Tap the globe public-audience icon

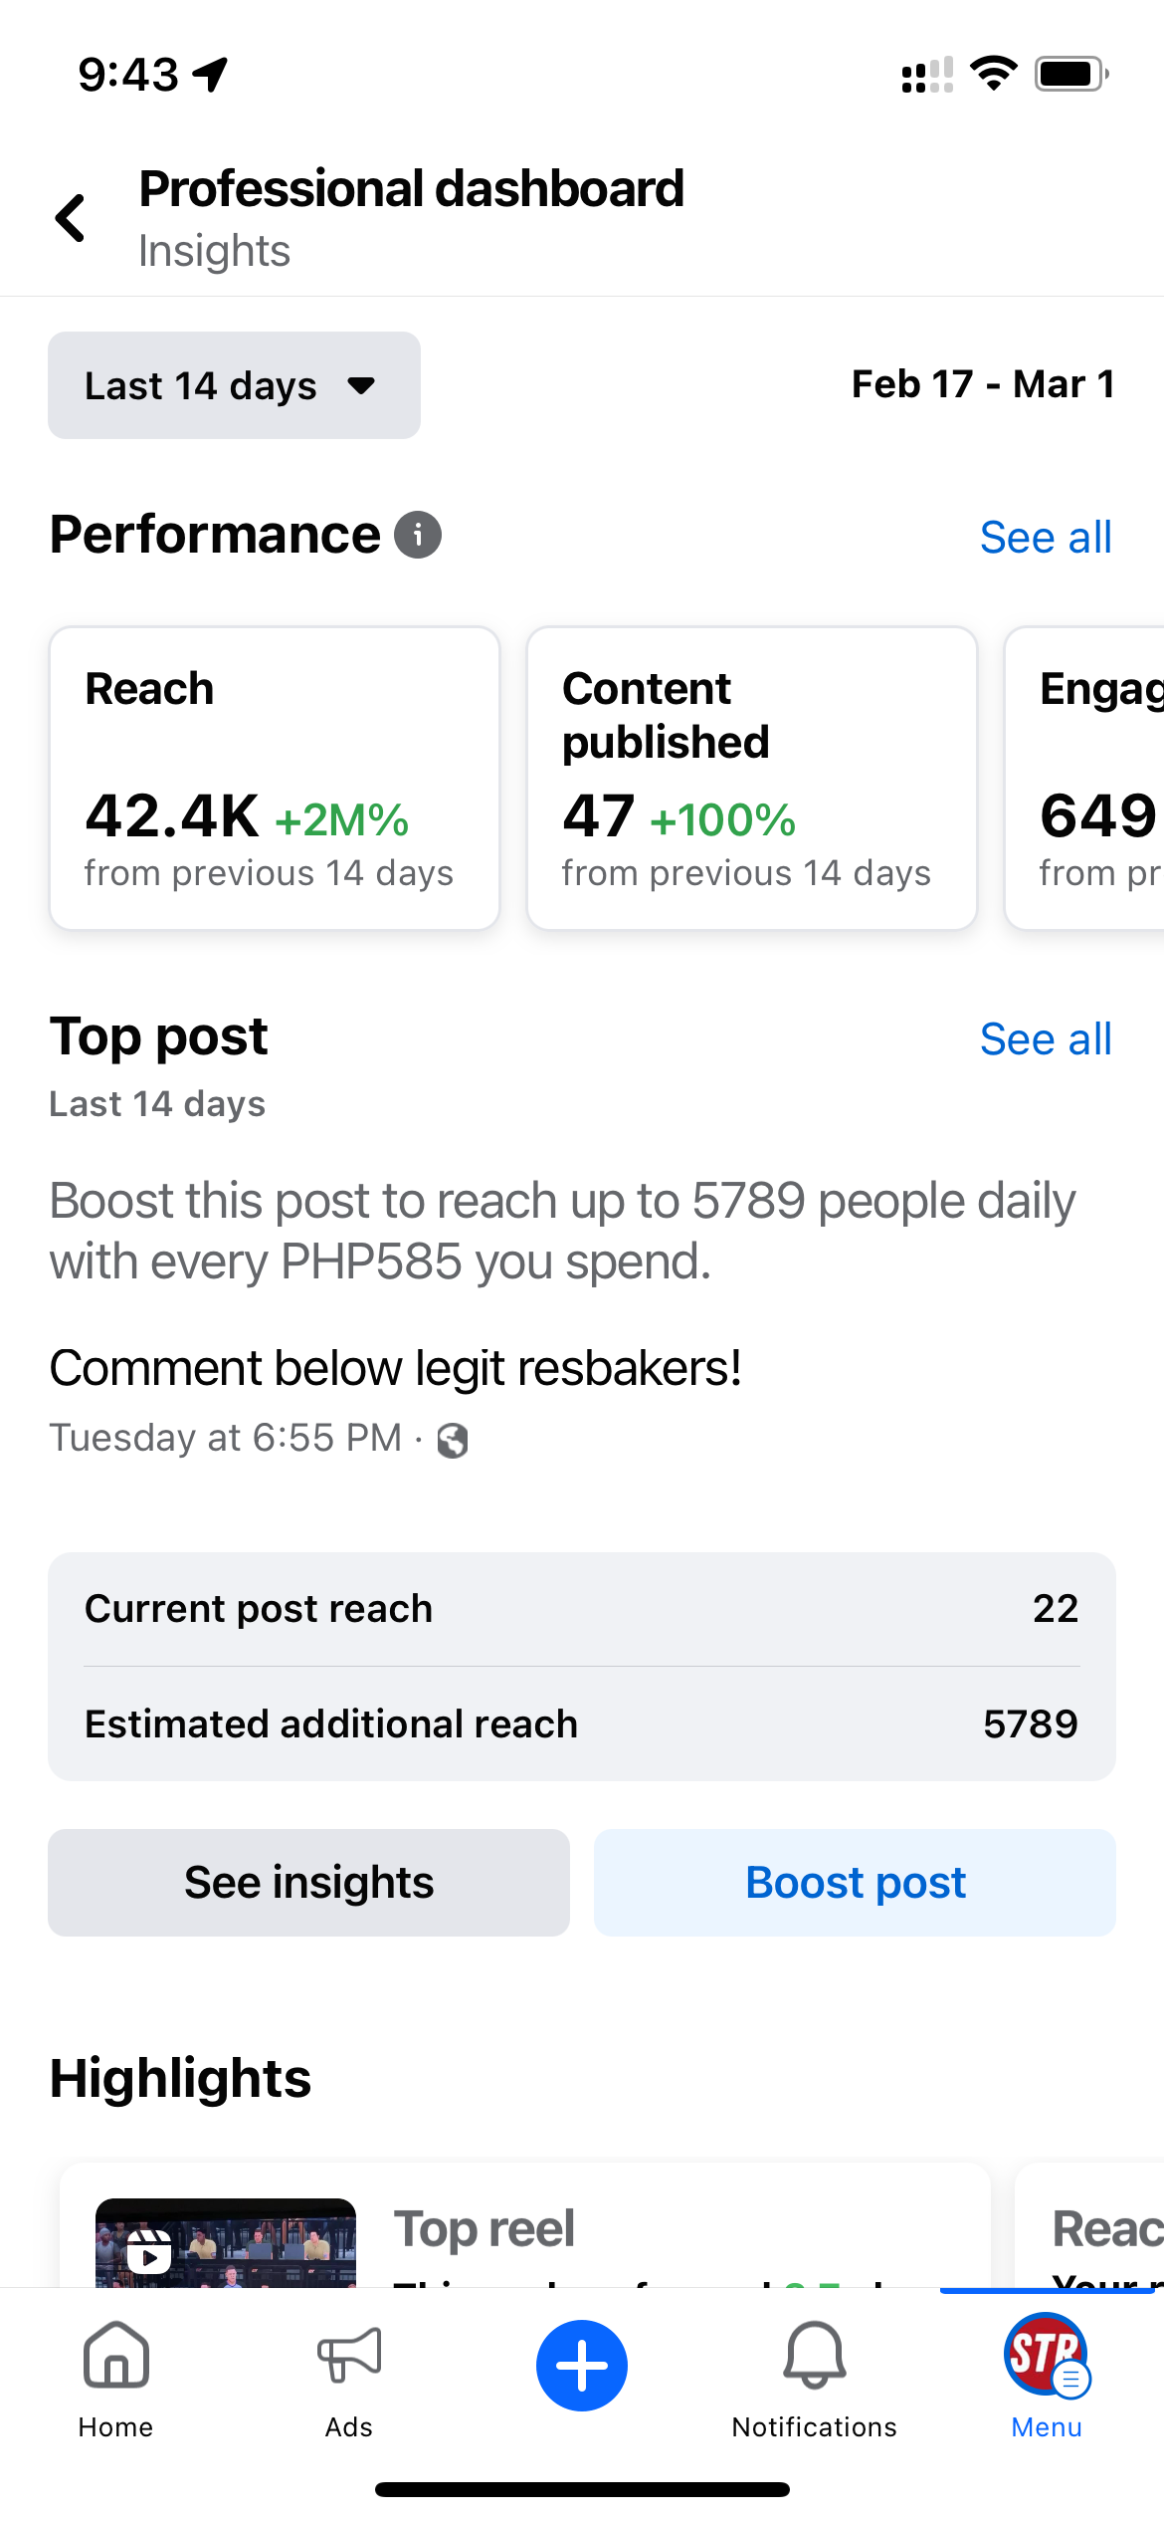[x=453, y=1440]
